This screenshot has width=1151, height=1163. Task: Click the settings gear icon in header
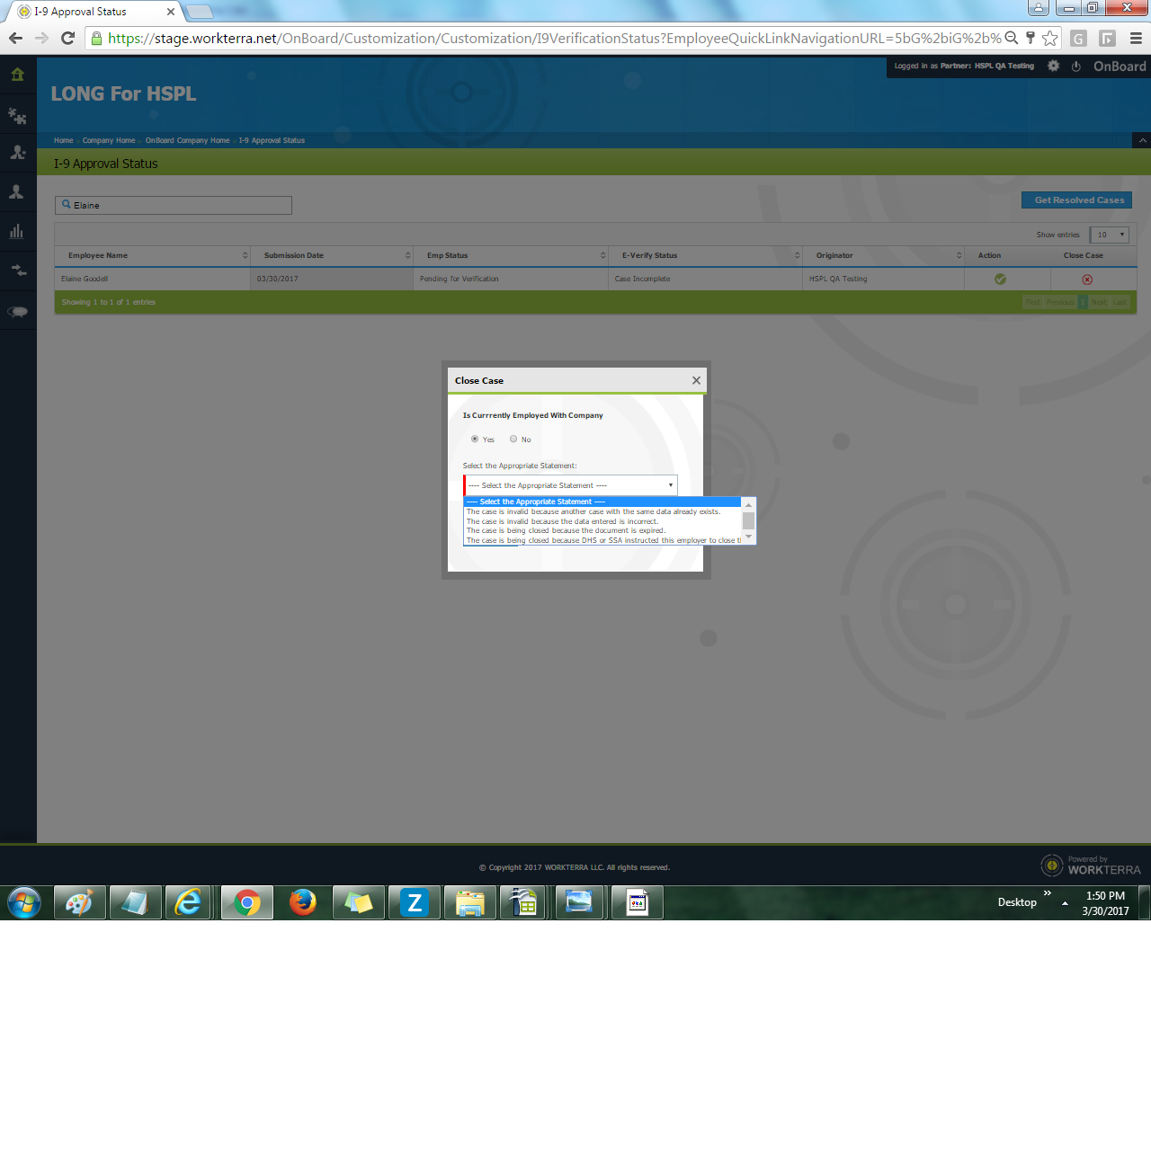point(1053,66)
